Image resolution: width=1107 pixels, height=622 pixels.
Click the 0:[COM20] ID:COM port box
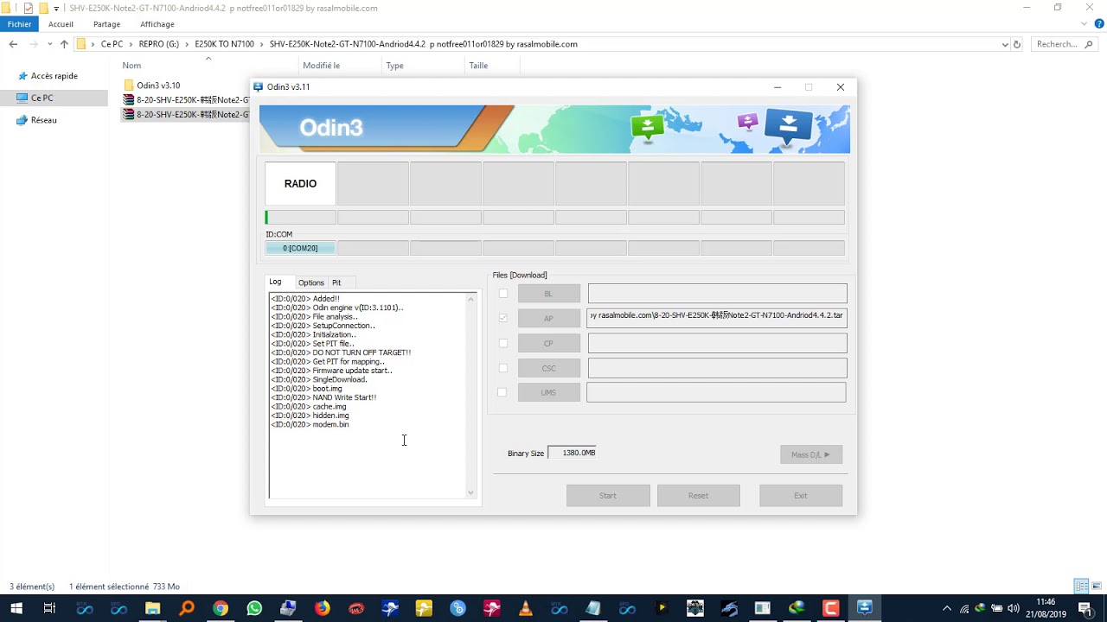click(300, 248)
